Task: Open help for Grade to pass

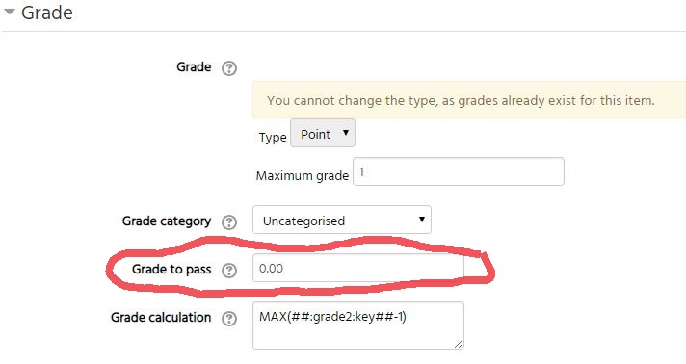Action: tap(228, 271)
